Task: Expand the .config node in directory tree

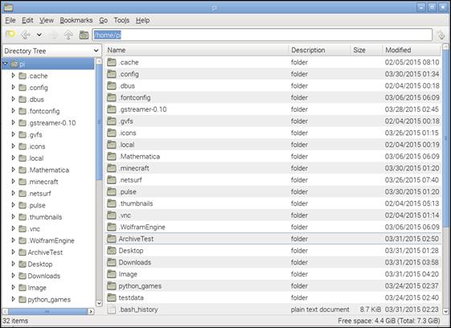Action: click(13, 87)
